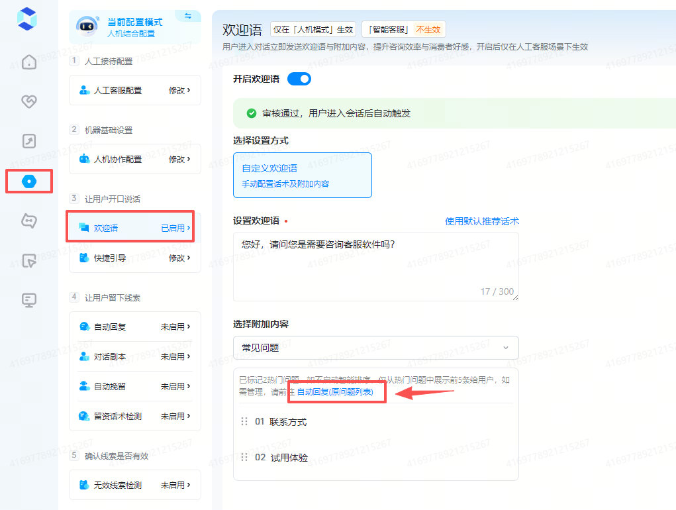This screenshot has width=676, height=510.
Task: Click the 仅在「人机模式」生效 tag
Action: coord(313,29)
